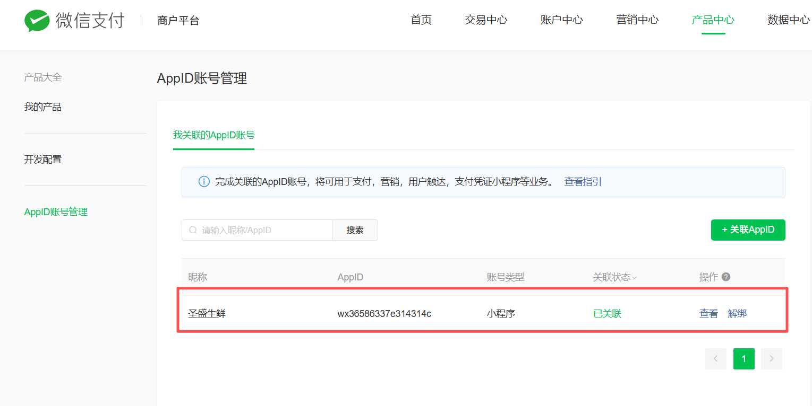Select the 我关联的AppID账号 tab
812x406 pixels.
point(213,135)
